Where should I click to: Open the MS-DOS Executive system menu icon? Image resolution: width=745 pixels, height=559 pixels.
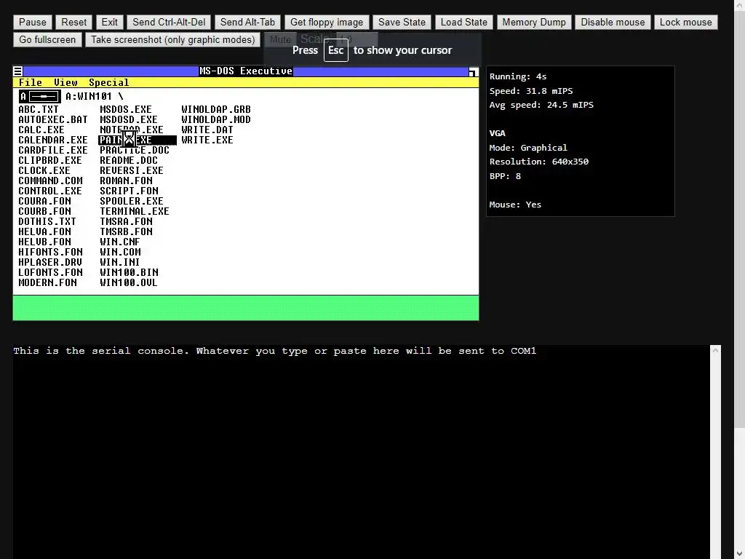[17, 71]
